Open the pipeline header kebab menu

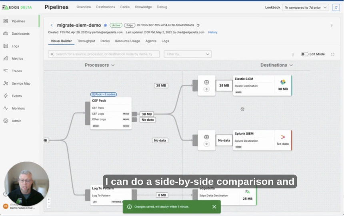[x=332, y=26]
